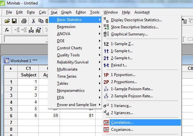The image size is (193, 136).
Task: Click the Cut scissors icon
Action: pyautogui.click(x=33, y=21)
